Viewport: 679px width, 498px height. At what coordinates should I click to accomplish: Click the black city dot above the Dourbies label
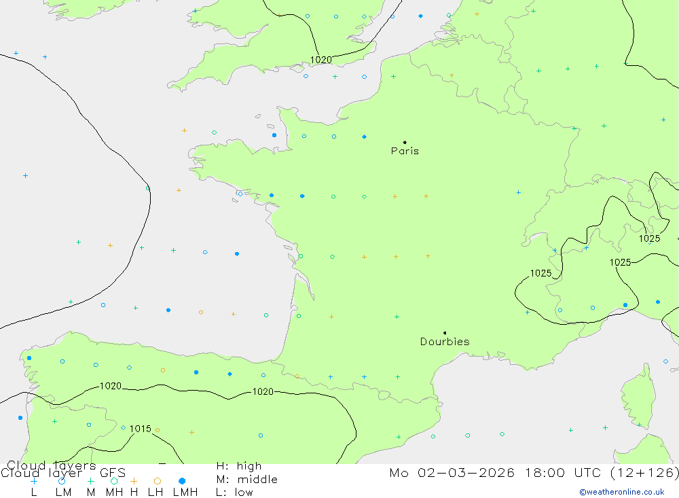coord(445,333)
